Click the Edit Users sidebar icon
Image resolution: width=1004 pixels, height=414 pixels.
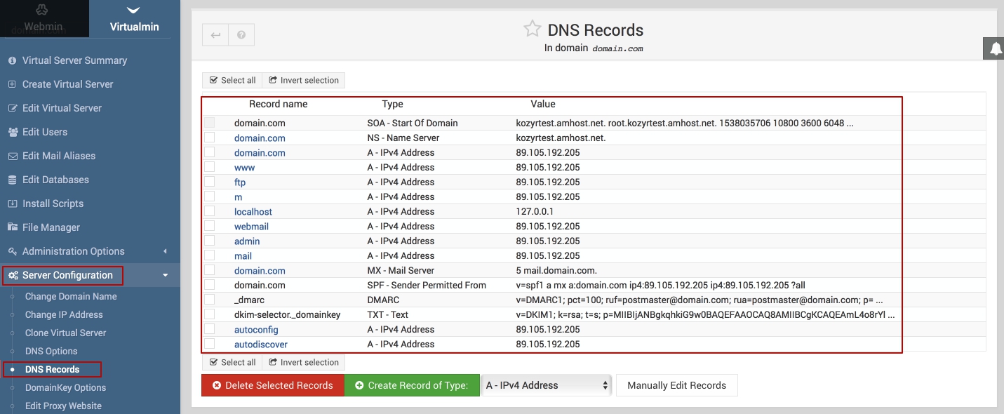12,132
